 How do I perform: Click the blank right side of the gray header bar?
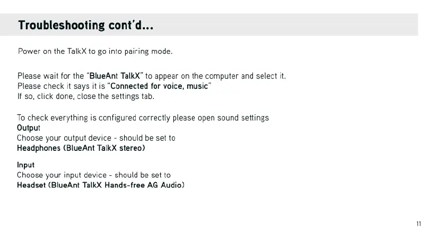tap(318, 25)
